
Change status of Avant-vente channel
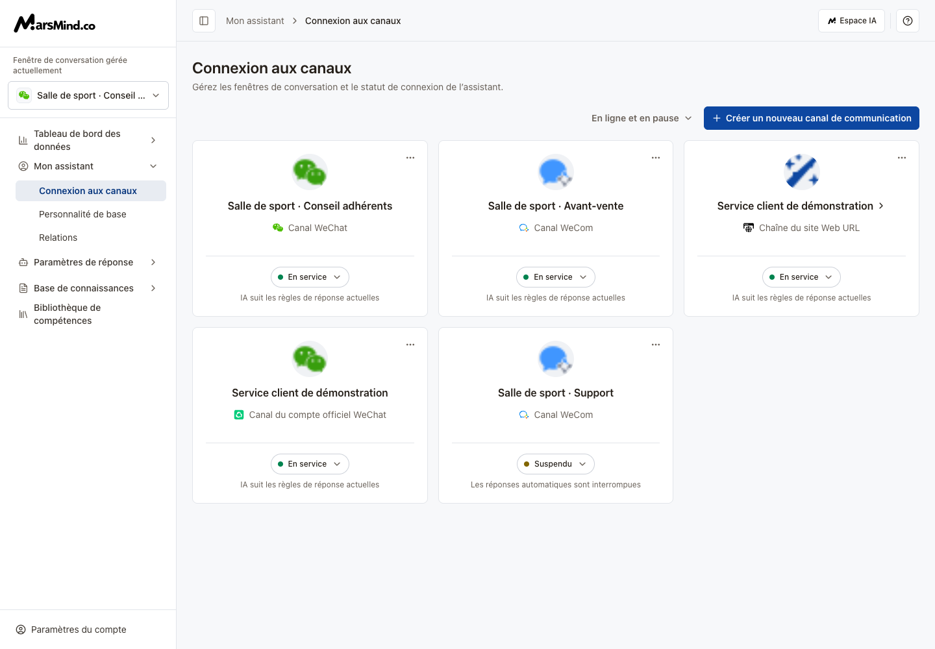tap(556, 277)
